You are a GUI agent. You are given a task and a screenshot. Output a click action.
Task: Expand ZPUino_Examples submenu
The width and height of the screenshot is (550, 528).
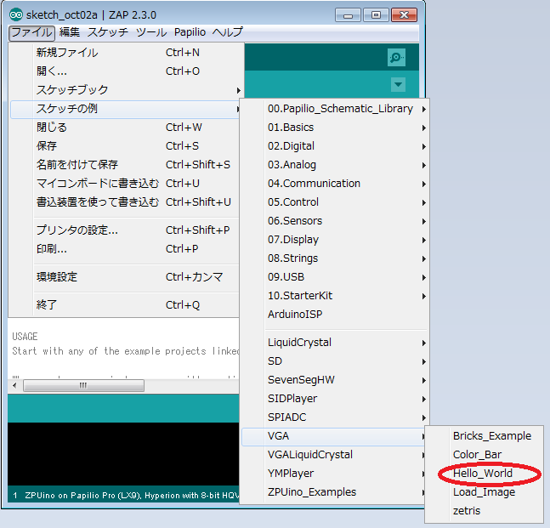333,492
